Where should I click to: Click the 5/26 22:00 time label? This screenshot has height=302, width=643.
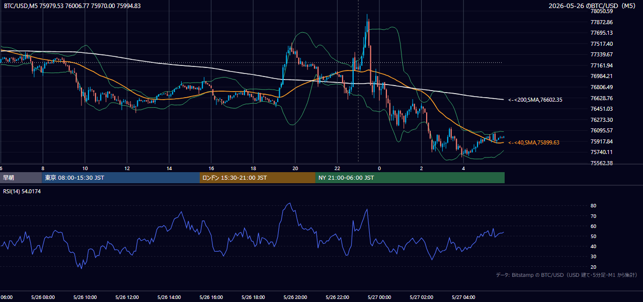(337, 297)
